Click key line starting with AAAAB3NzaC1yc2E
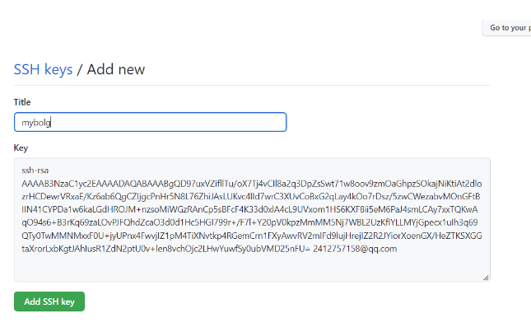 (x=252, y=184)
